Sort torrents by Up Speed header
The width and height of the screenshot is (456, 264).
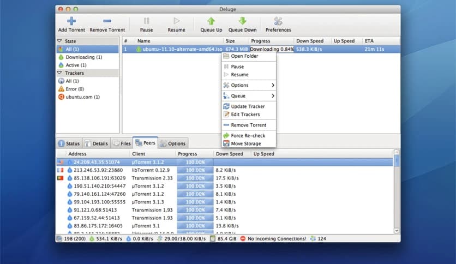(x=346, y=41)
